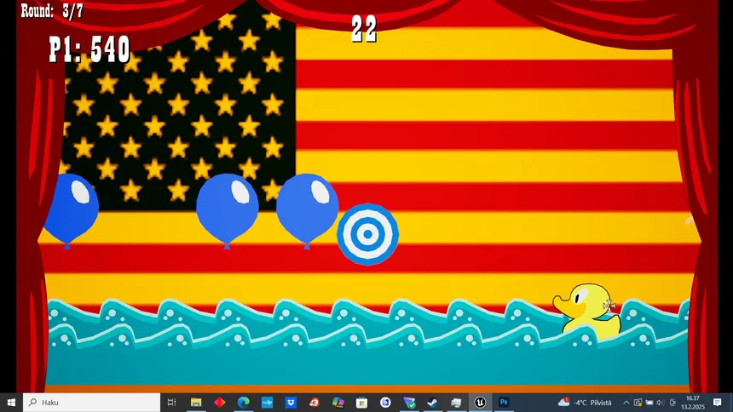Click the 22 countdown timer
Screen dimensions: 733x412
point(364,29)
